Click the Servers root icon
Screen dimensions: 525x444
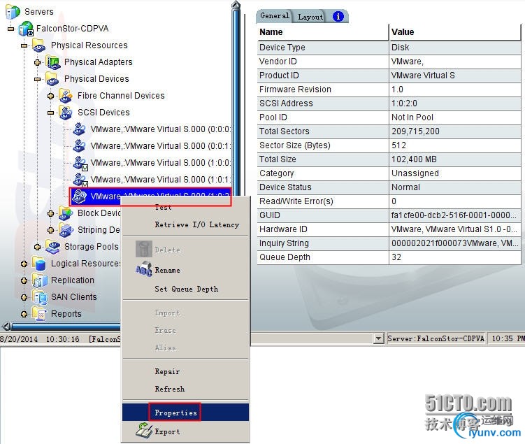[13, 12]
